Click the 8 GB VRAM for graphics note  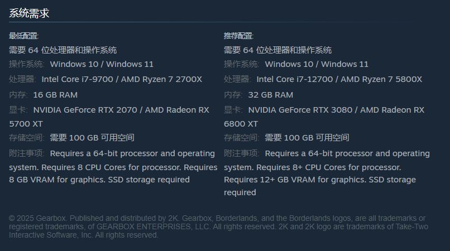tap(57, 180)
